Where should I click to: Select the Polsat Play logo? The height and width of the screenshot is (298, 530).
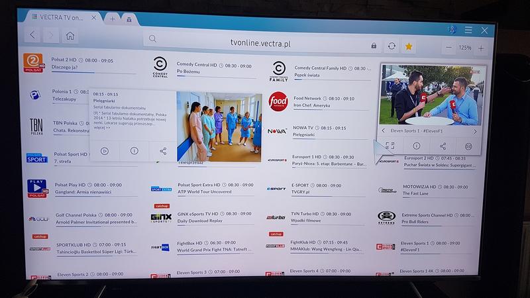click(37, 189)
